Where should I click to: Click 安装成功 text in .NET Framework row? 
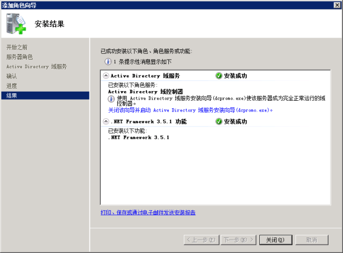tap(235, 122)
